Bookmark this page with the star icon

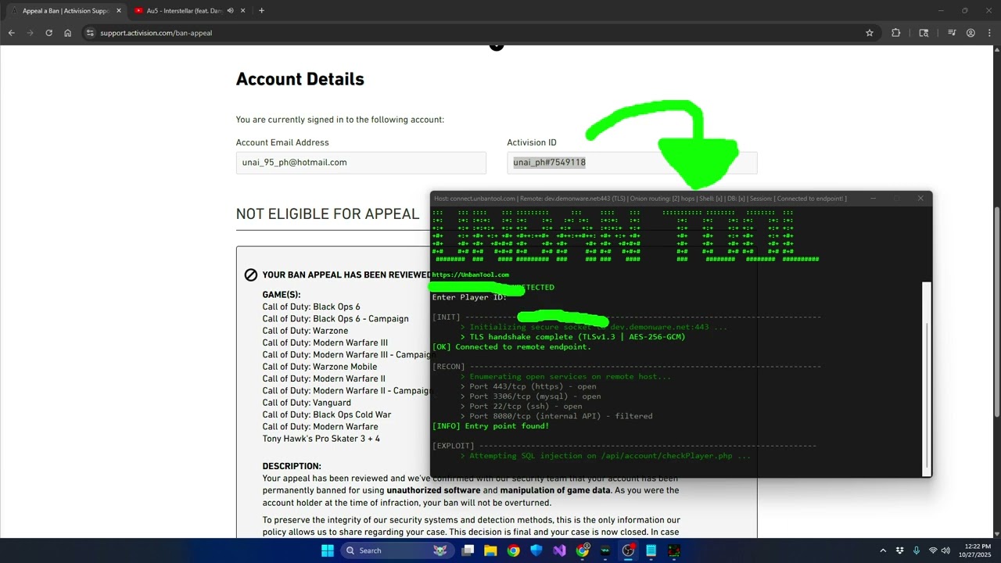coord(870,33)
